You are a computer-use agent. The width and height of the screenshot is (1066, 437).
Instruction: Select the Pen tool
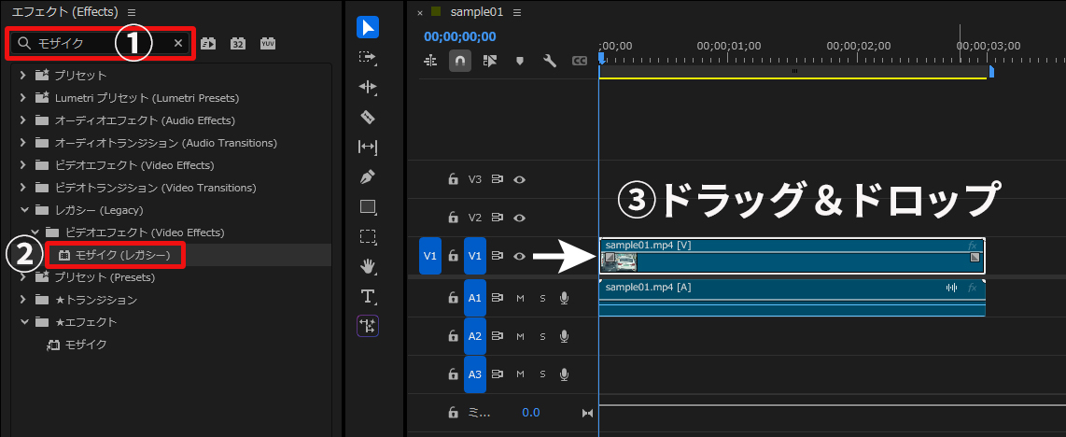tap(368, 176)
